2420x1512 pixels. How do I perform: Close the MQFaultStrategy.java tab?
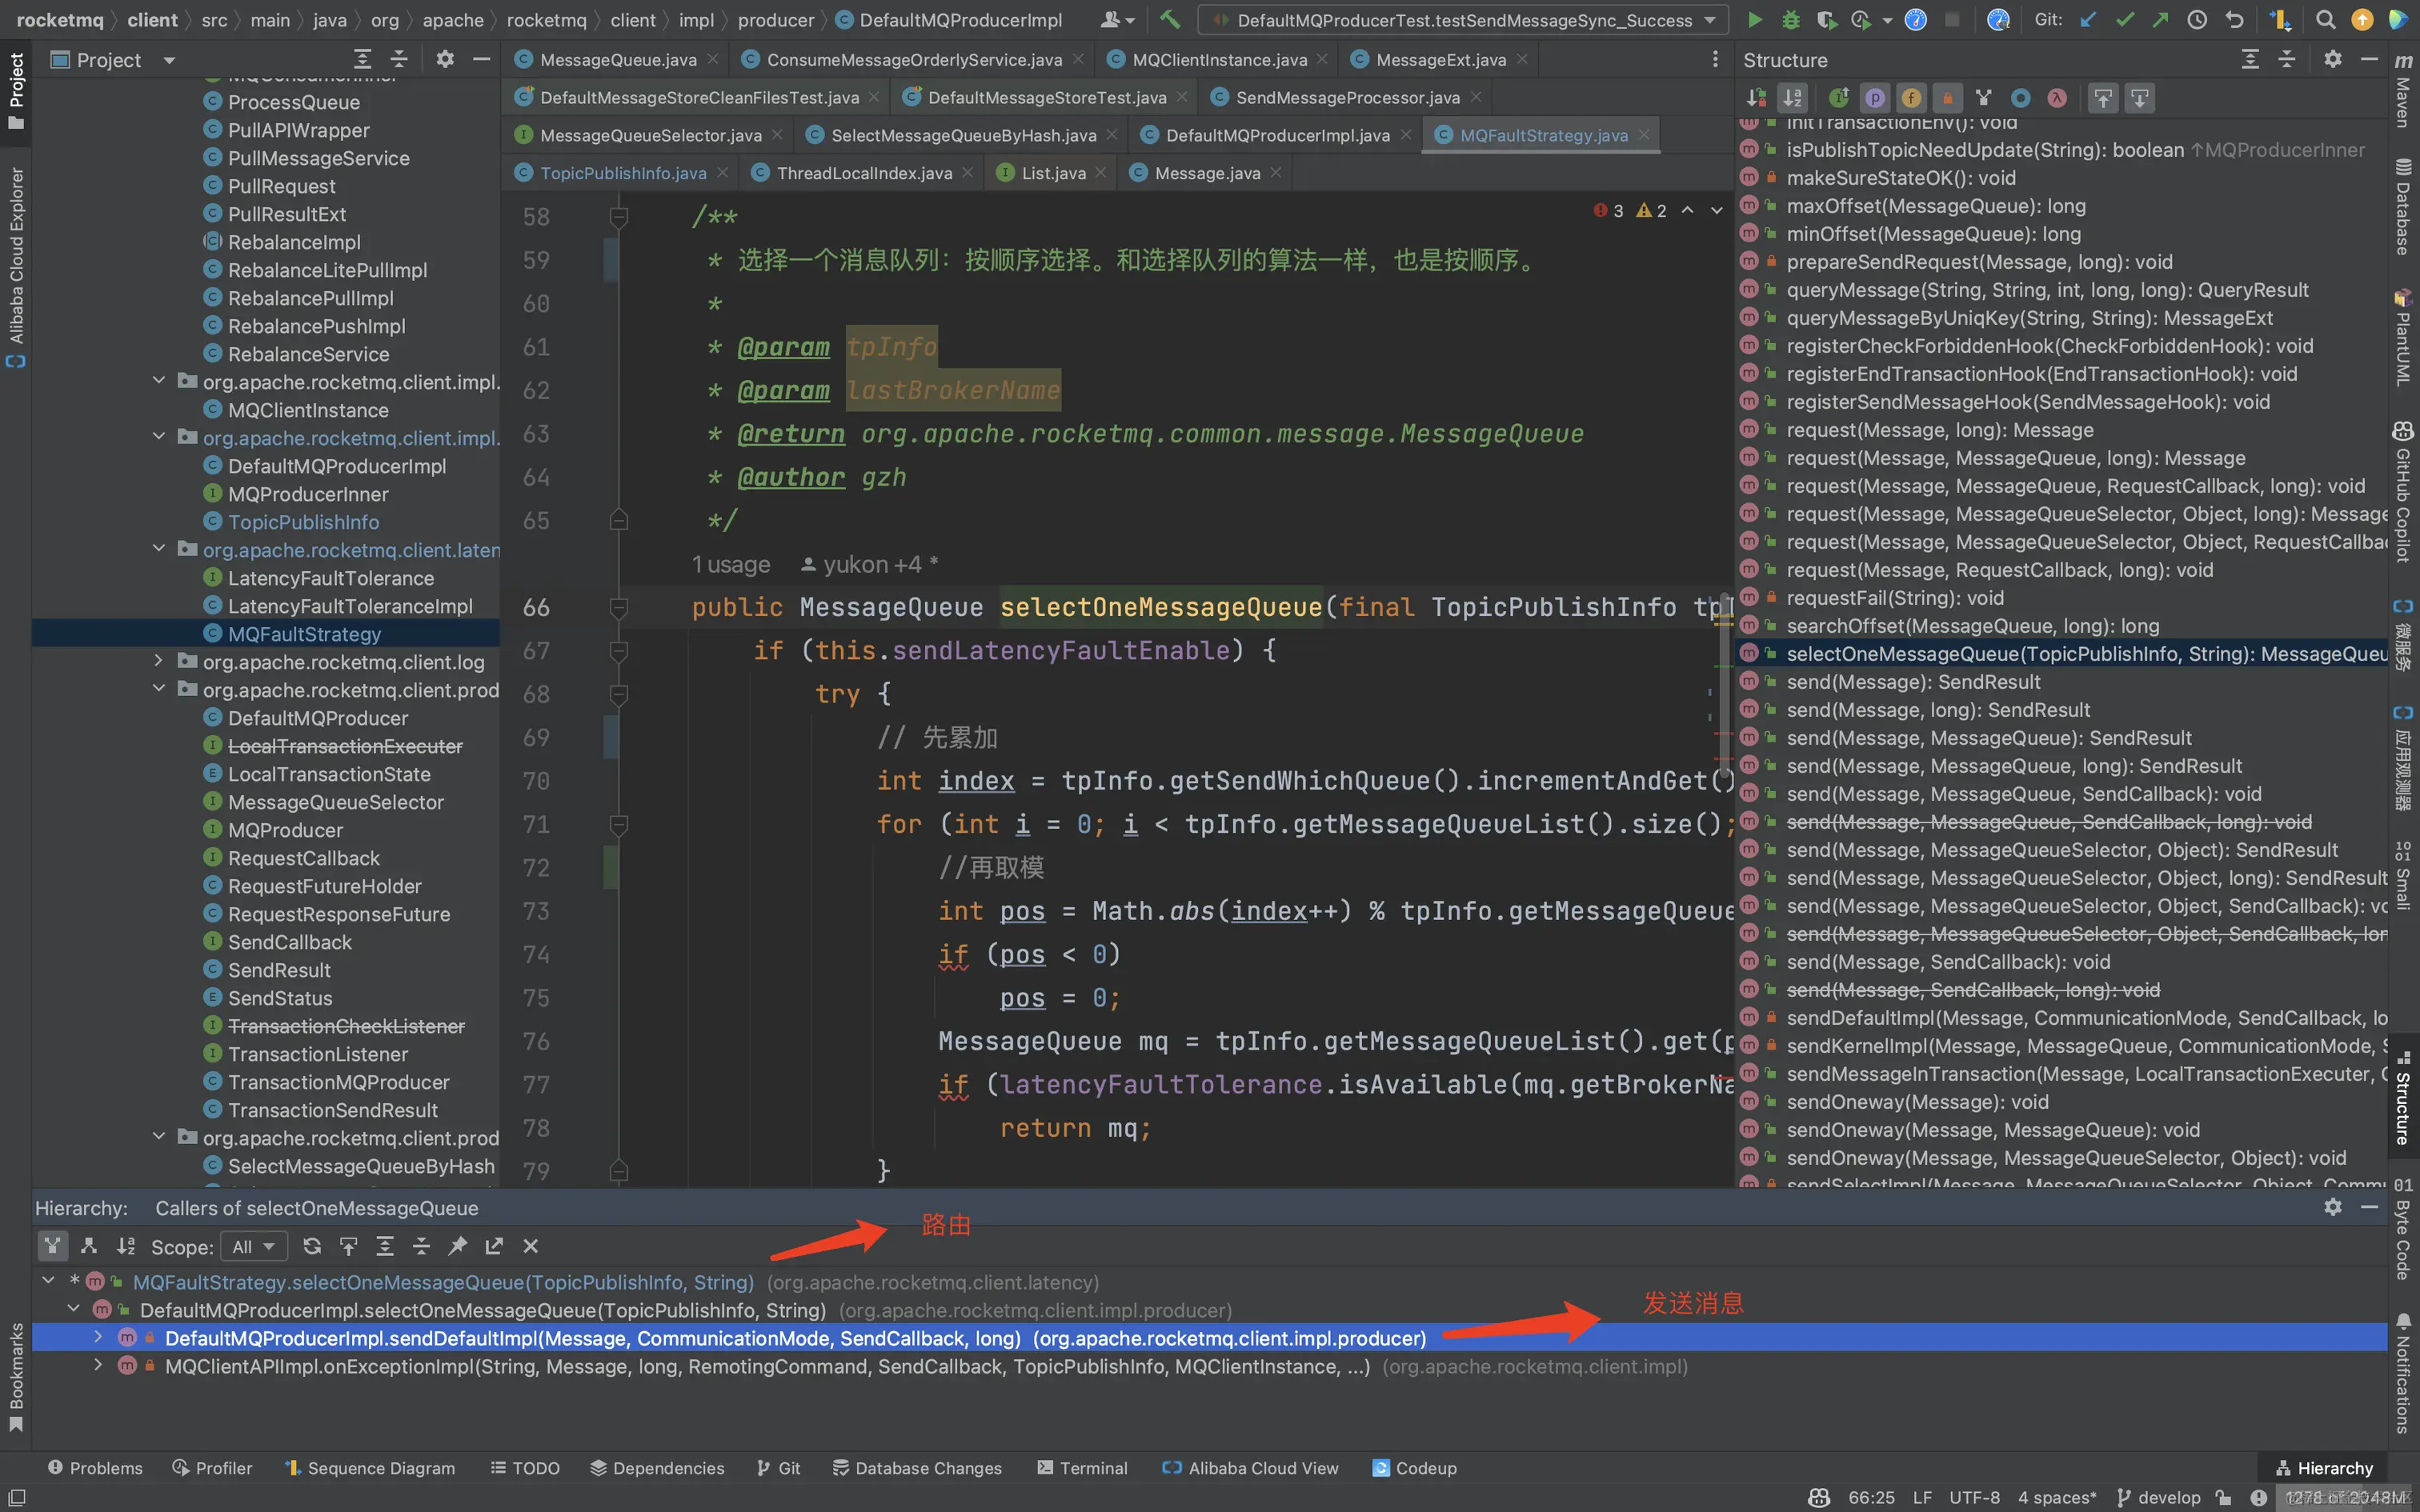tap(1644, 135)
